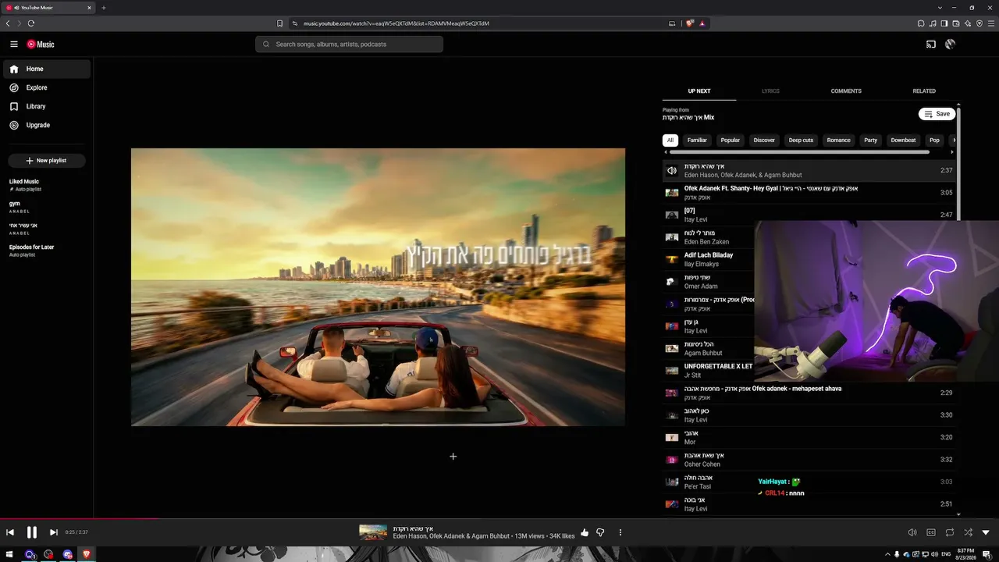
Task: Click the music video player
Action: coord(378,287)
